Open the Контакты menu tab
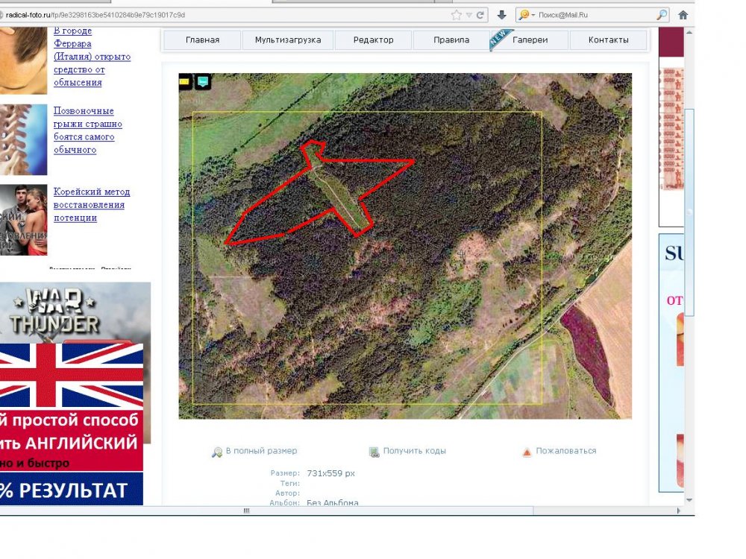The image size is (746, 559). click(608, 40)
